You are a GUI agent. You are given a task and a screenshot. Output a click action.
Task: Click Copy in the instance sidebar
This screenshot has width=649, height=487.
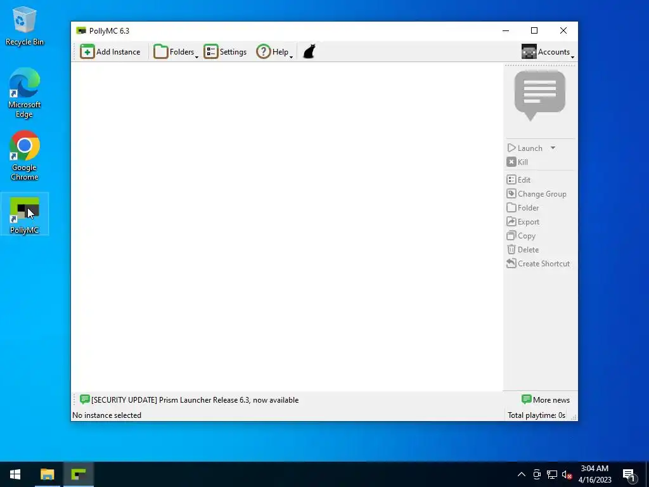click(x=521, y=236)
